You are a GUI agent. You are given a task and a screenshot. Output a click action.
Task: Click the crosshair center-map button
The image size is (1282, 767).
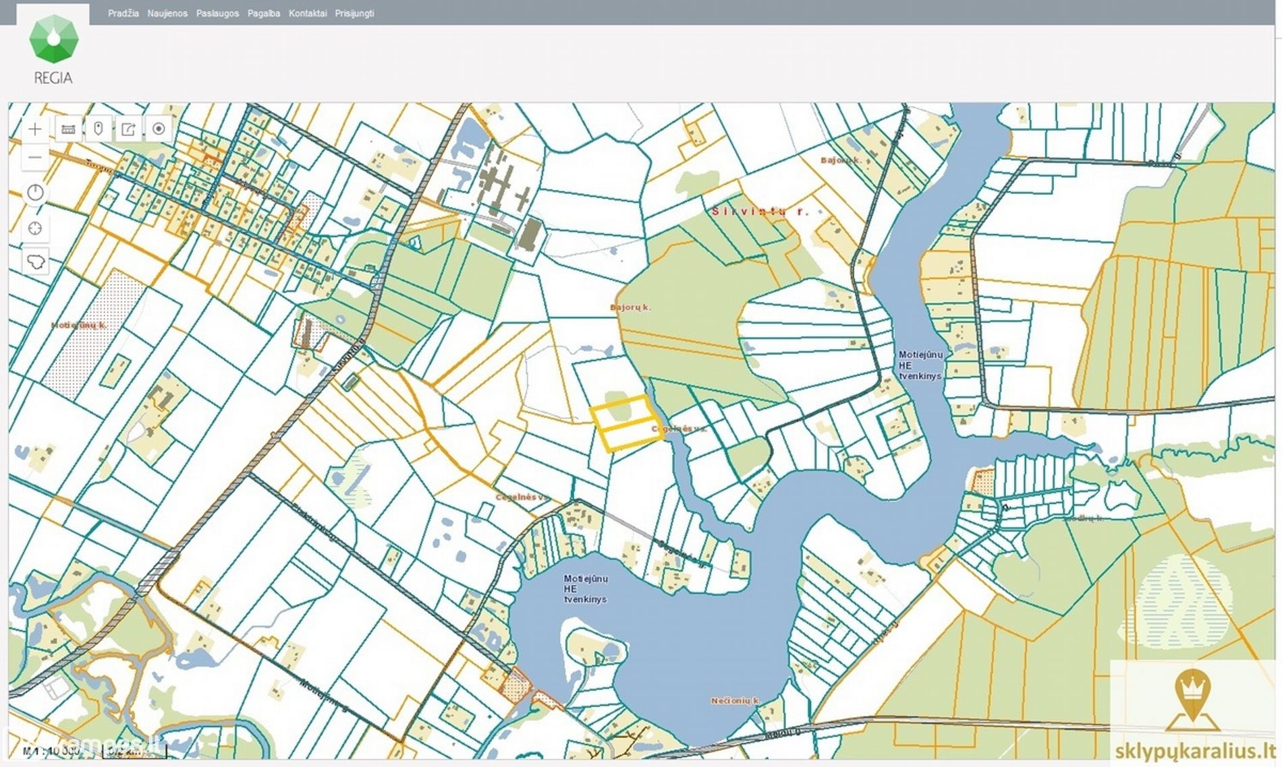(35, 228)
